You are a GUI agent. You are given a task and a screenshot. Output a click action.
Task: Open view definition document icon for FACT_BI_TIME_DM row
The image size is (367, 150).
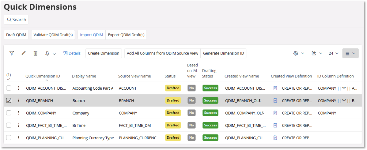click(x=275, y=125)
